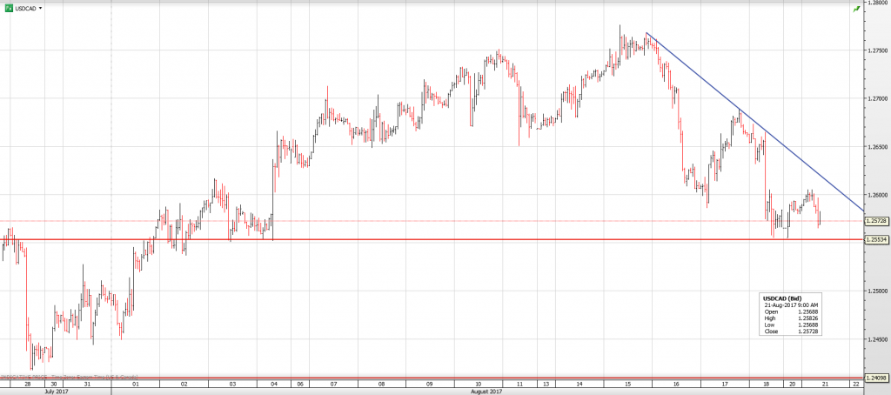Click the 1.24500 price axis label

coord(877,339)
